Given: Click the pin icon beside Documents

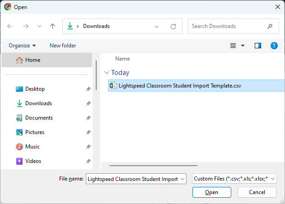Looking at the screenshot, I should (89, 118).
